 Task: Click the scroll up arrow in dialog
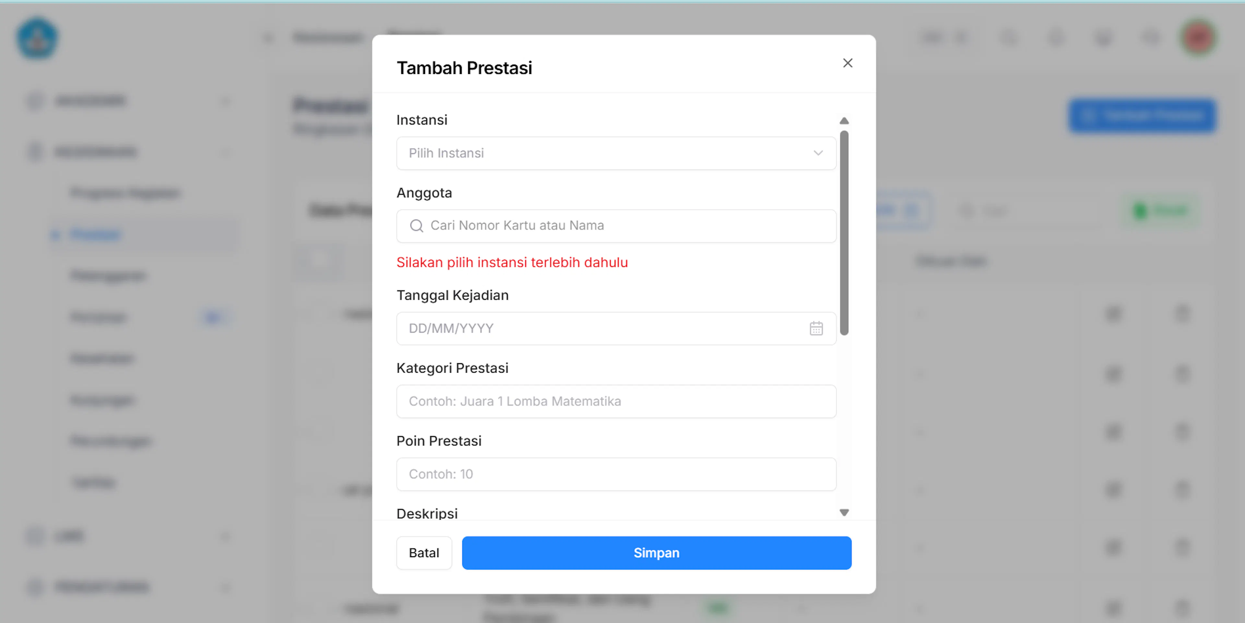(x=844, y=121)
